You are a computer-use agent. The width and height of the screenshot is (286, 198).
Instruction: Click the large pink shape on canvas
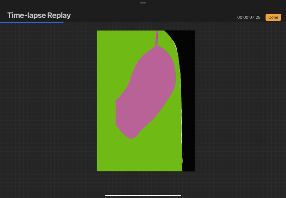[147, 93]
